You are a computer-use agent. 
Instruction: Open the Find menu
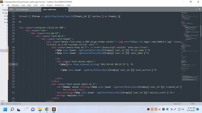coord(23,5)
